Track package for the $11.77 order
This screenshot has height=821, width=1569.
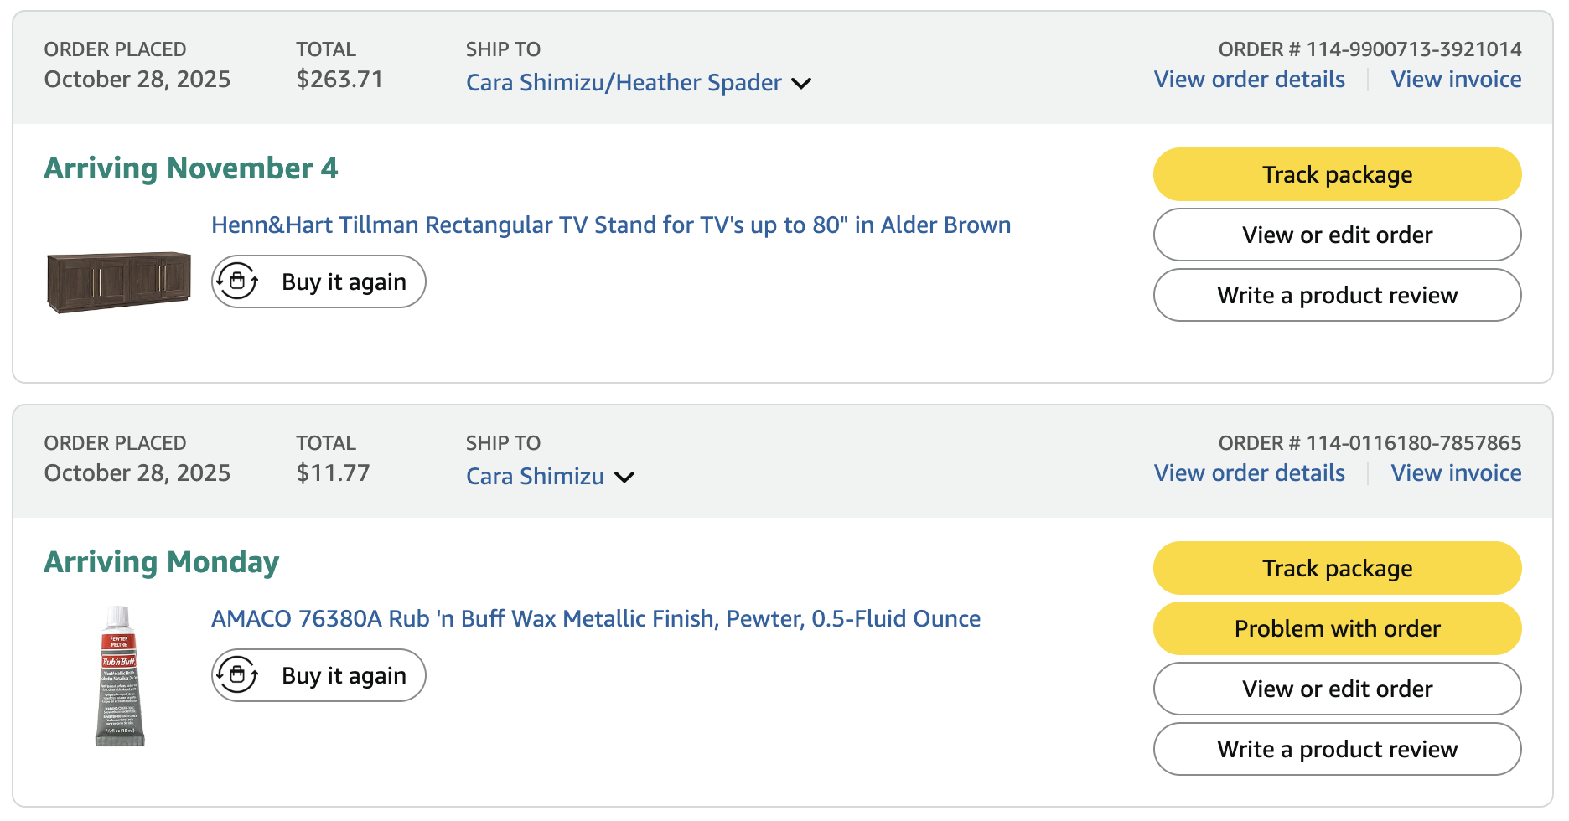click(x=1337, y=568)
